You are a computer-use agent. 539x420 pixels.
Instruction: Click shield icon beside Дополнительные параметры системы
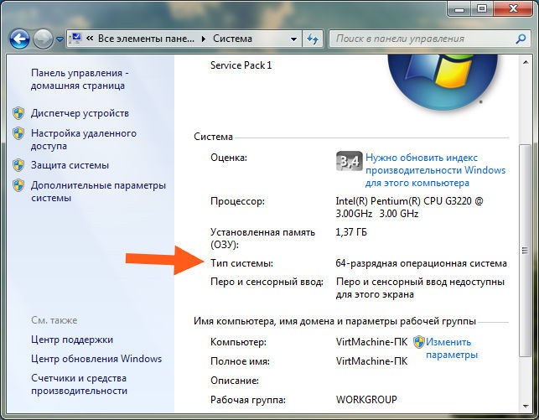pos(18,185)
